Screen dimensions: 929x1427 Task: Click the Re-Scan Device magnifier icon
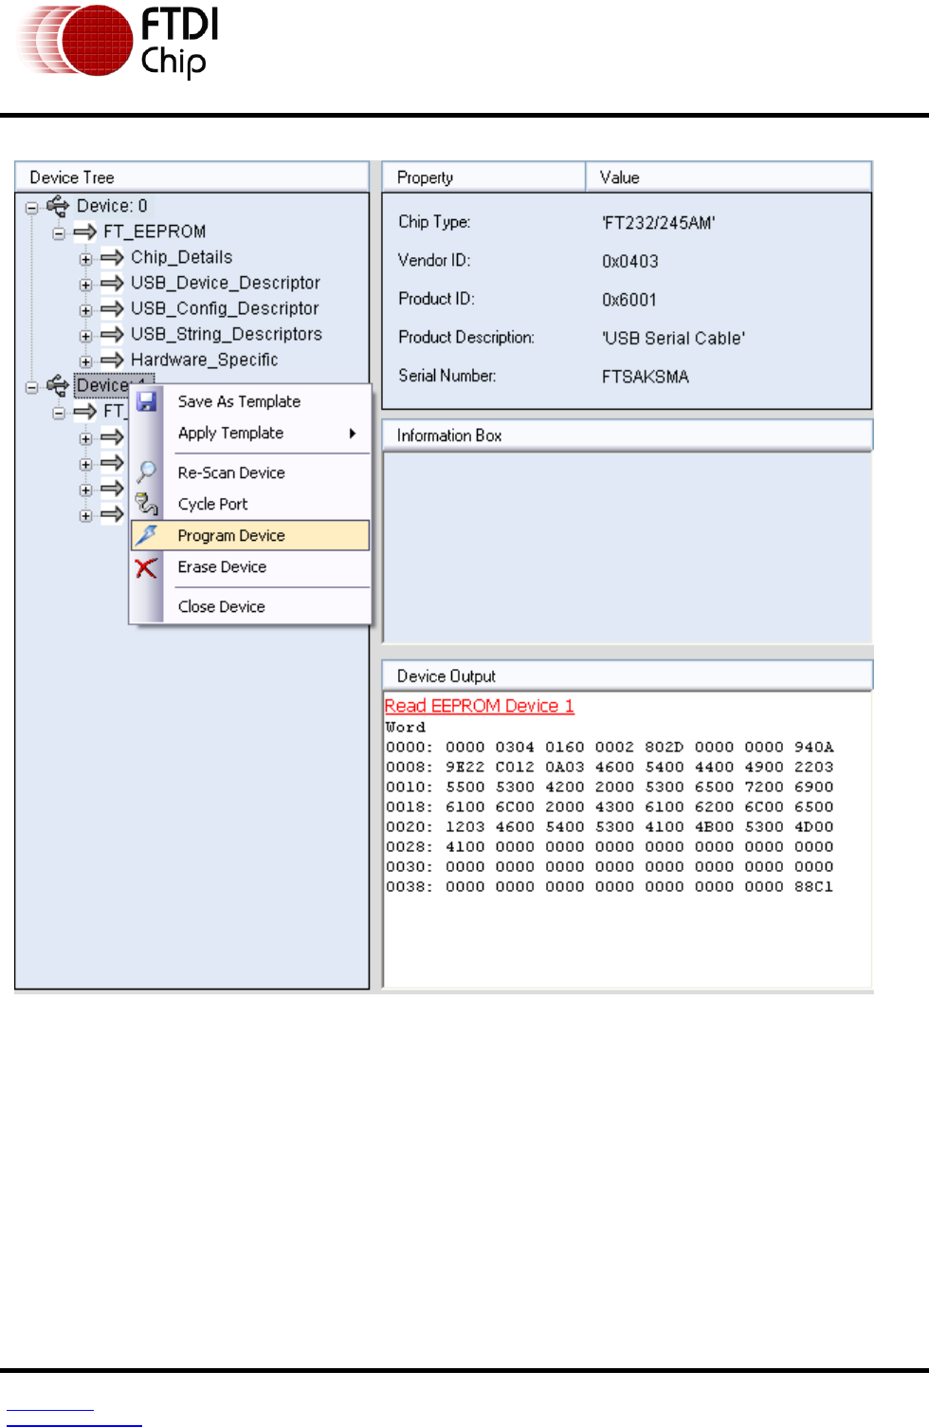coord(147,472)
